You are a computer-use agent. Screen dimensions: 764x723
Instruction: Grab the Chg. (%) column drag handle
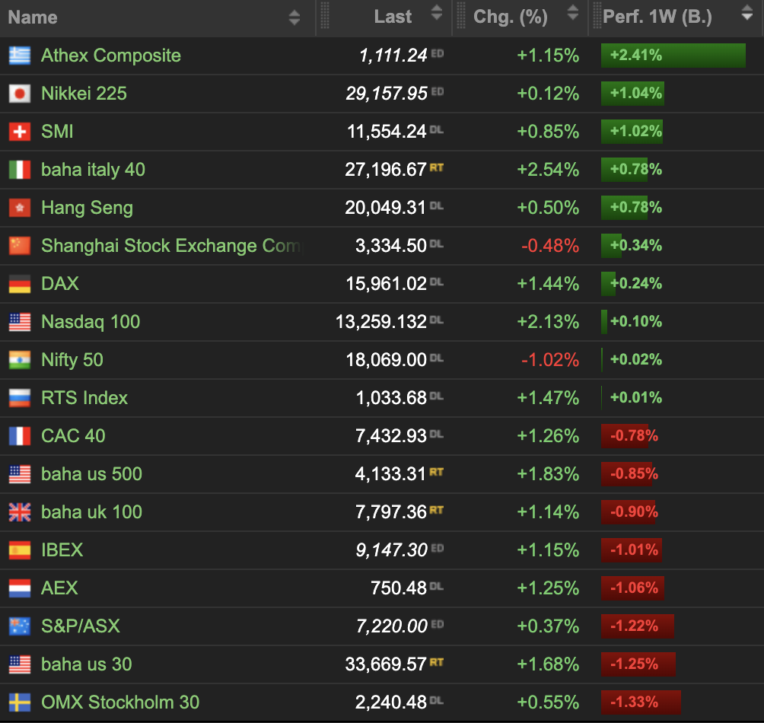tap(461, 16)
